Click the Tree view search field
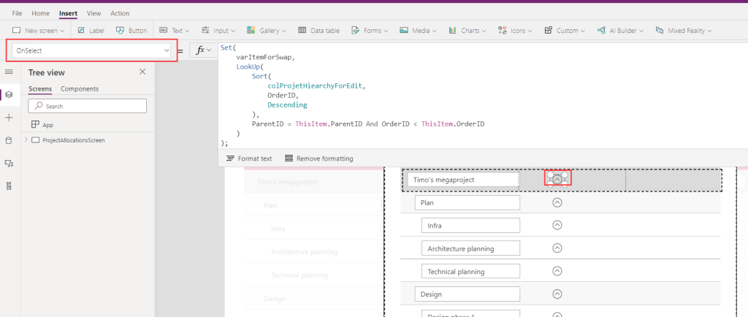 coord(88,106)
